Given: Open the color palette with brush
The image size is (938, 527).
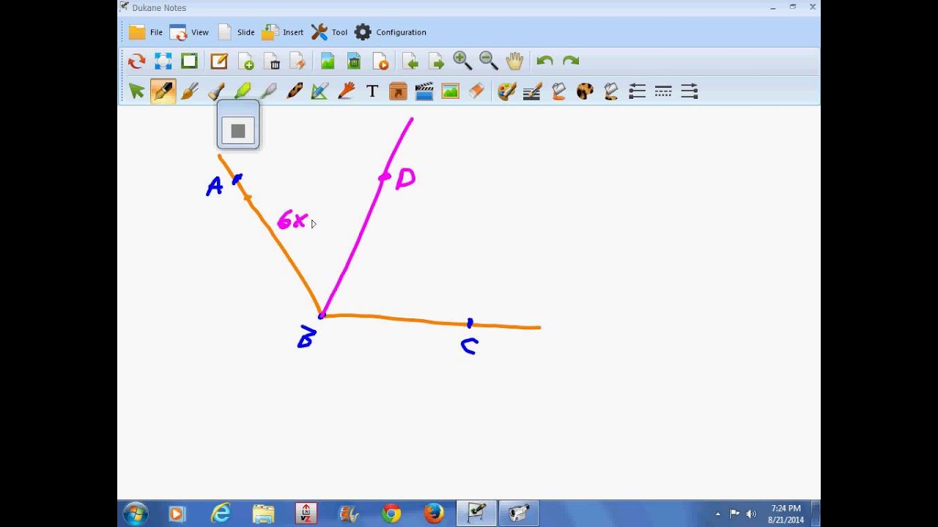Looking at the screenshot, I should 506,91.
